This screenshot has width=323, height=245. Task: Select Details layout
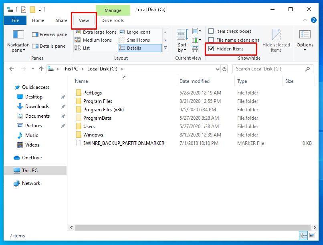pos(140,48)
